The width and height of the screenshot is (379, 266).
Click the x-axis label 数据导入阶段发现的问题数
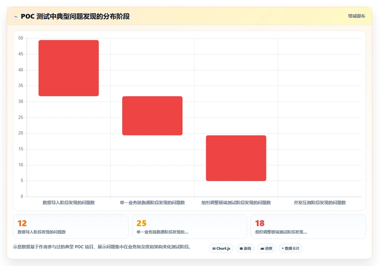pyautogui.click(x=69, y=203)
